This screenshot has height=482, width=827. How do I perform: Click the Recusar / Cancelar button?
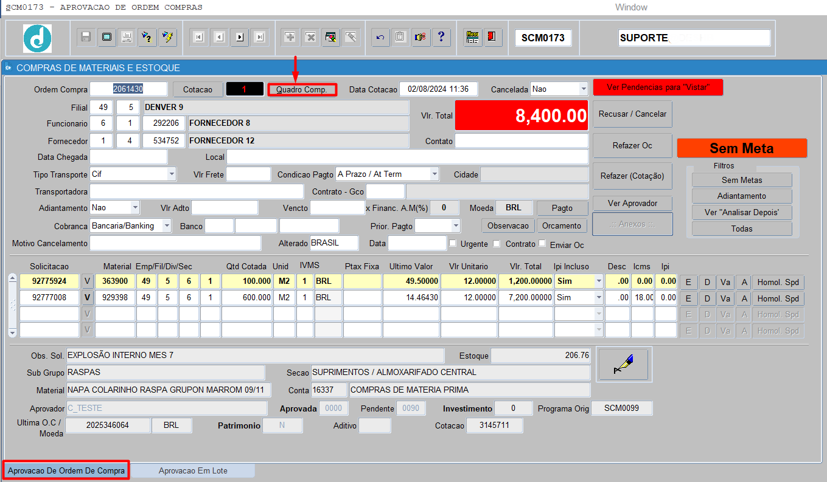[x=632, y=114]
